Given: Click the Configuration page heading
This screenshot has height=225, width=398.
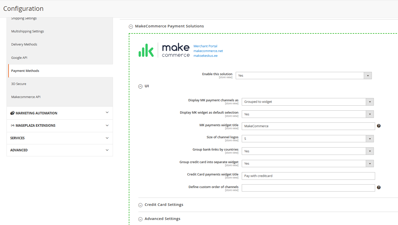Looking at the screenshot, I should click(23, 9).
